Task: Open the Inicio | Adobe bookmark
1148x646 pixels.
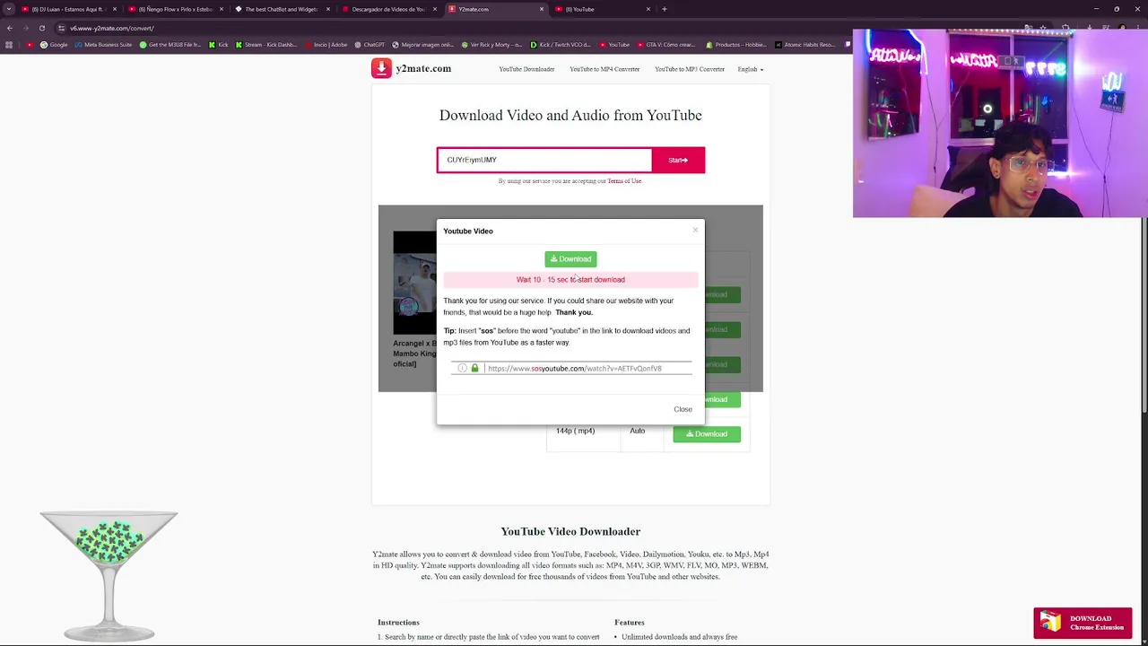Action: [x=326, y=45]
